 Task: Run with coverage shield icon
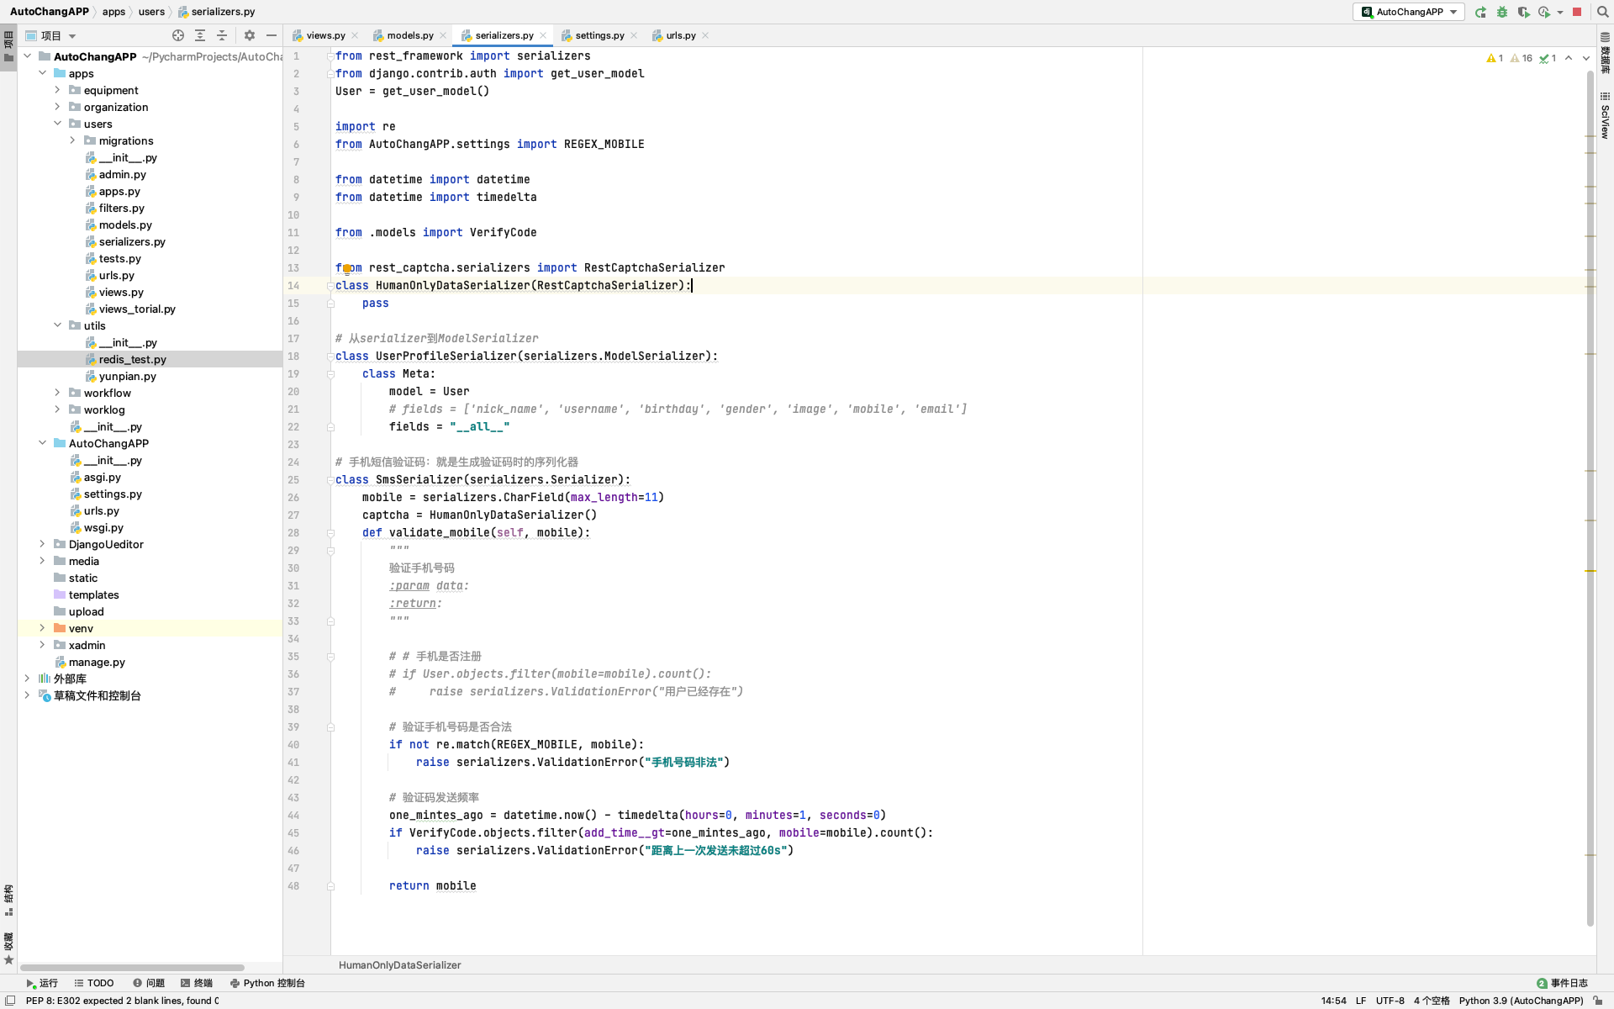[x=1523, y=12]
